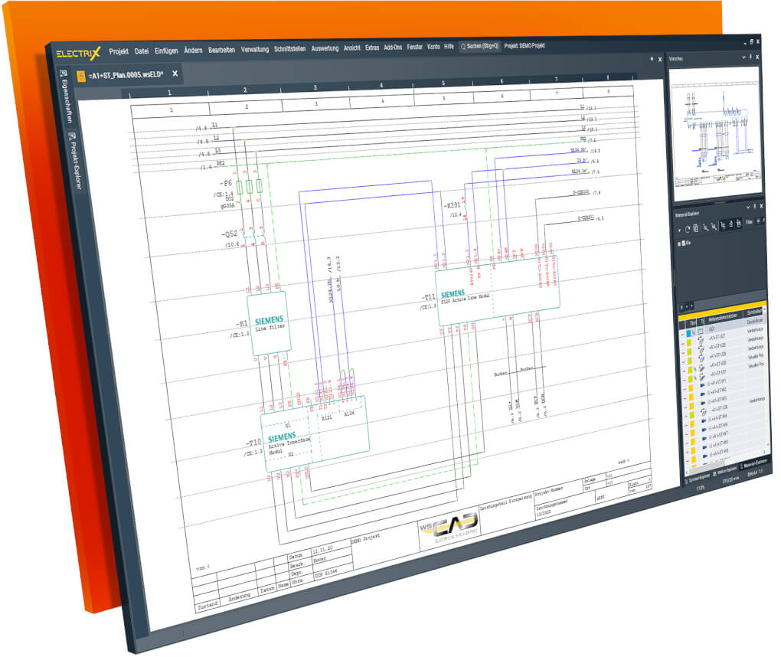
Task: Click the Eigenschaften sidebar panel icon
Action: click(x=63, y=73)
